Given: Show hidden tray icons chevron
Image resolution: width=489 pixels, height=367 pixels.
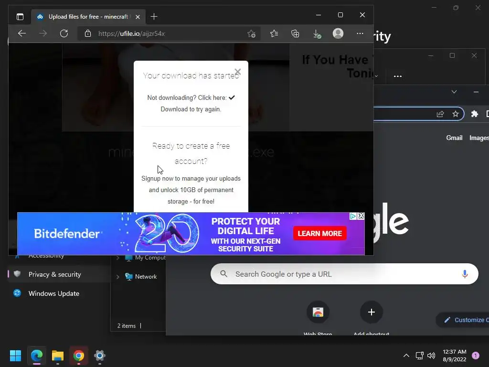Looking at the screenshot, I should (x=406, y=356).
